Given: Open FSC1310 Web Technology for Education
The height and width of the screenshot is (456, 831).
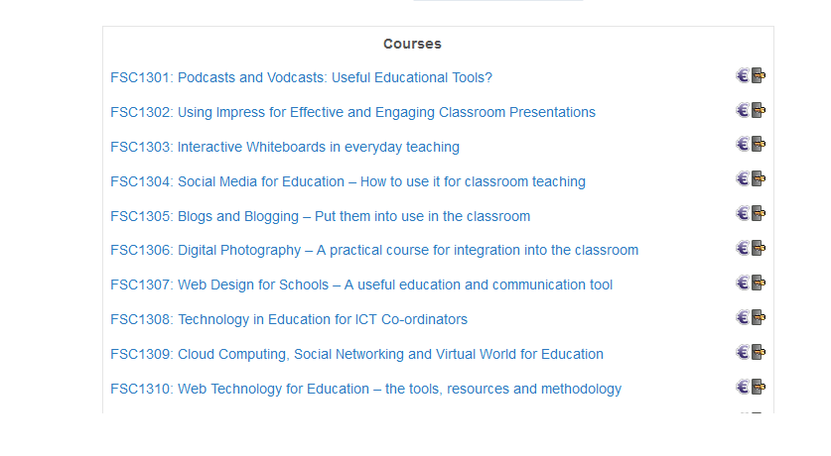Looking at the screenshot, I should coord(365,389).
